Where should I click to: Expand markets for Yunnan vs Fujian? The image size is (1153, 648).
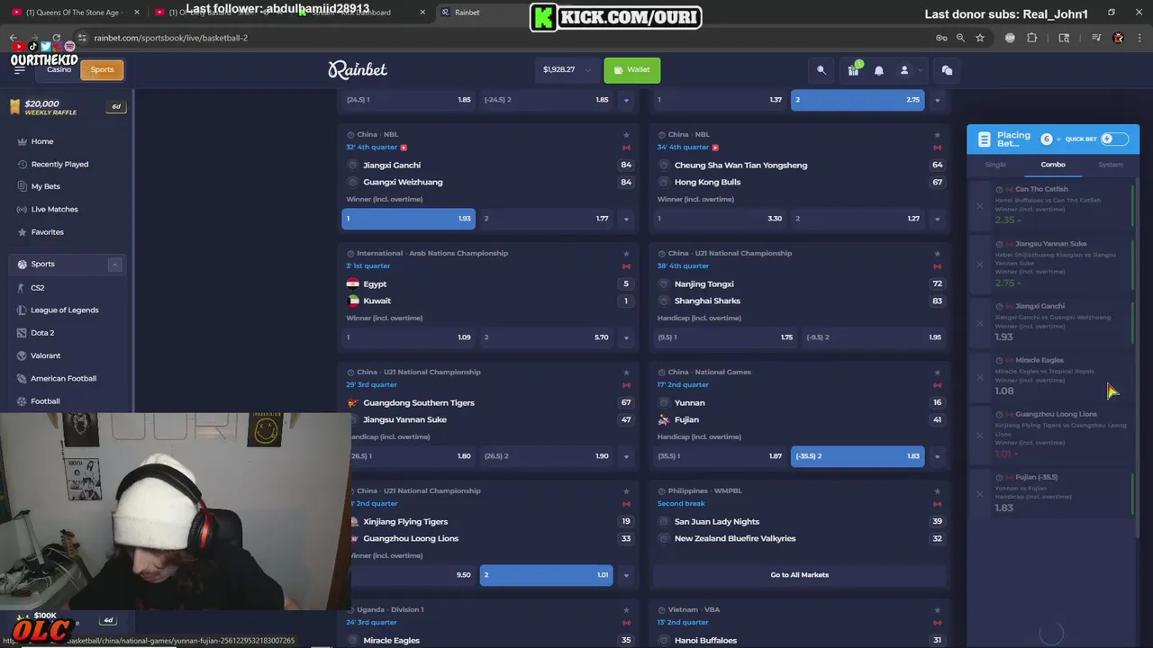[x=937, y=456]
